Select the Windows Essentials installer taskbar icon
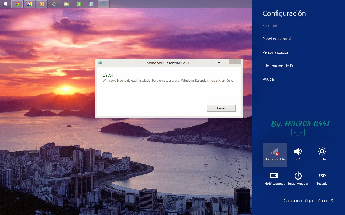Image resolution: width=345 pixels, height=215 pixels. [104, 4]
